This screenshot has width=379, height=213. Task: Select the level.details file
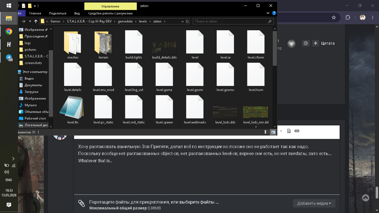pyautogui.click(x=73, y=77)
